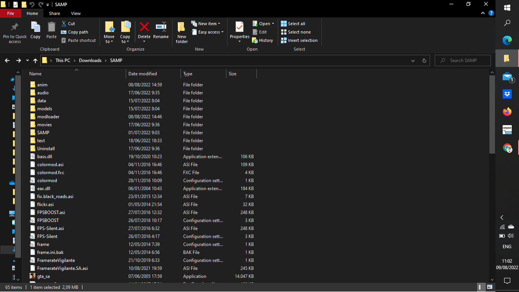Viewport: 519px width, 292px height.
Task: Switch to large icons view in status bar
Action: point(489,287)
